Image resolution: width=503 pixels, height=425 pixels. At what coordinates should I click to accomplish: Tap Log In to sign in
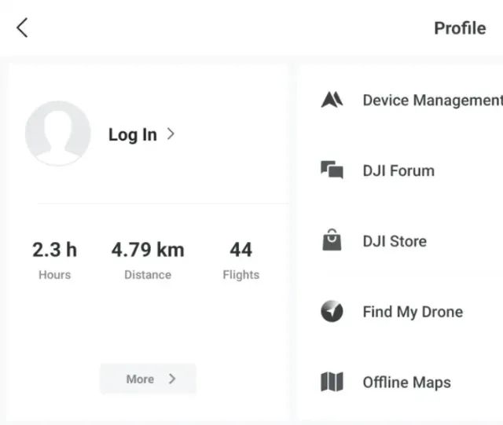coord(133,134)
